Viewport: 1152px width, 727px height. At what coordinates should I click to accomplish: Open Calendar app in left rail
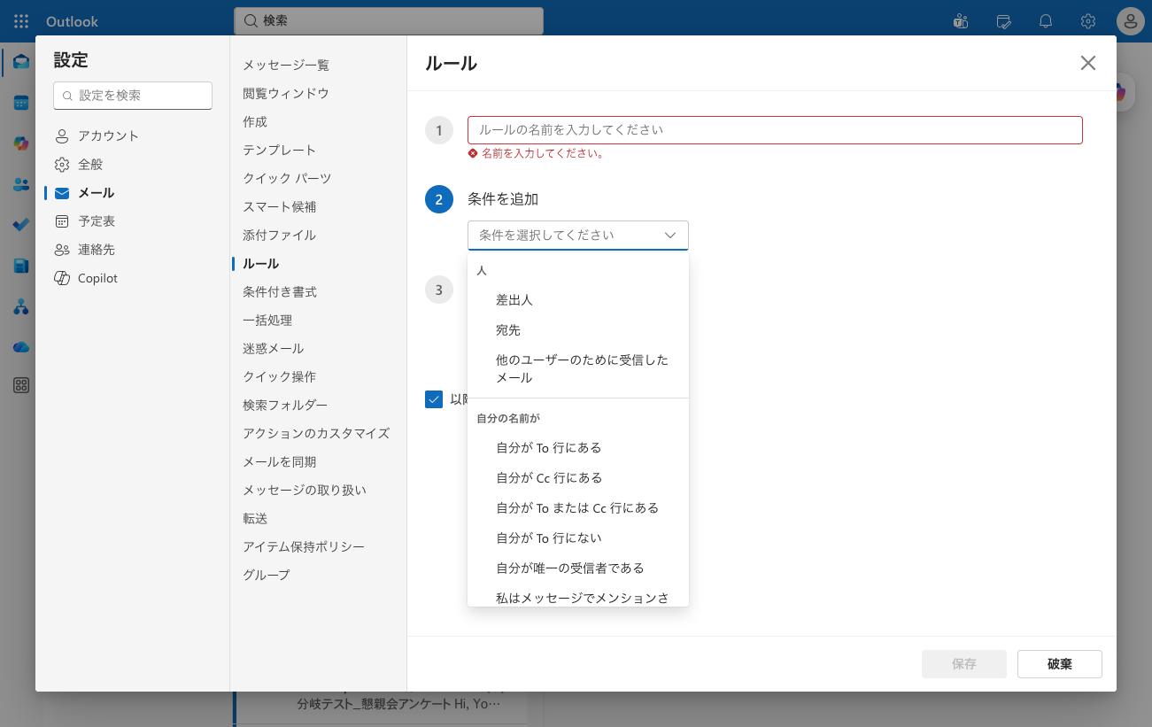(21, 103)
